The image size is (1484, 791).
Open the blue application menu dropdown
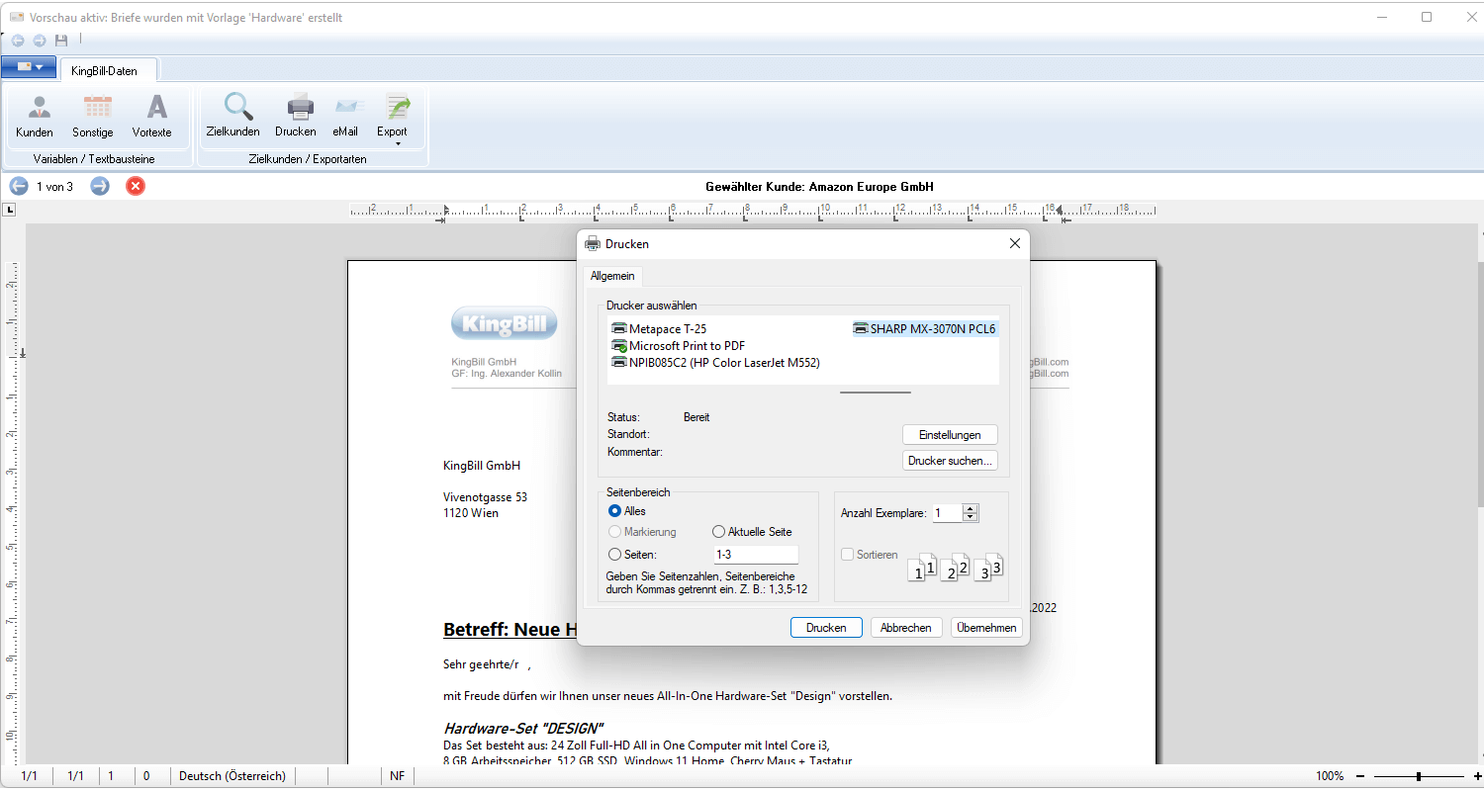(x=29, y=67)
